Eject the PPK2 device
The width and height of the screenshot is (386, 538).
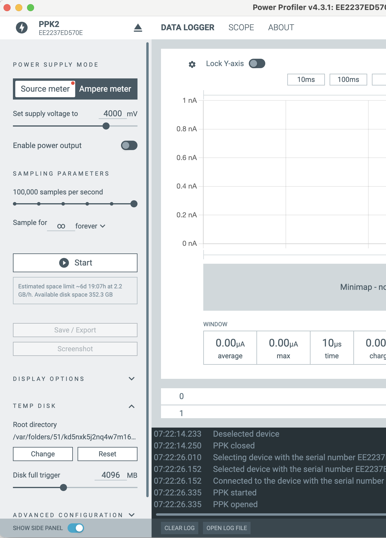(138, 28)
